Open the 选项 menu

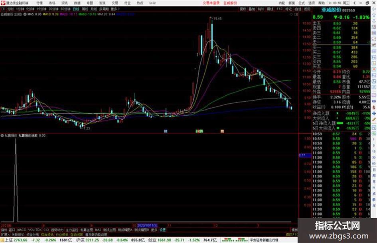tap(311, 3)
